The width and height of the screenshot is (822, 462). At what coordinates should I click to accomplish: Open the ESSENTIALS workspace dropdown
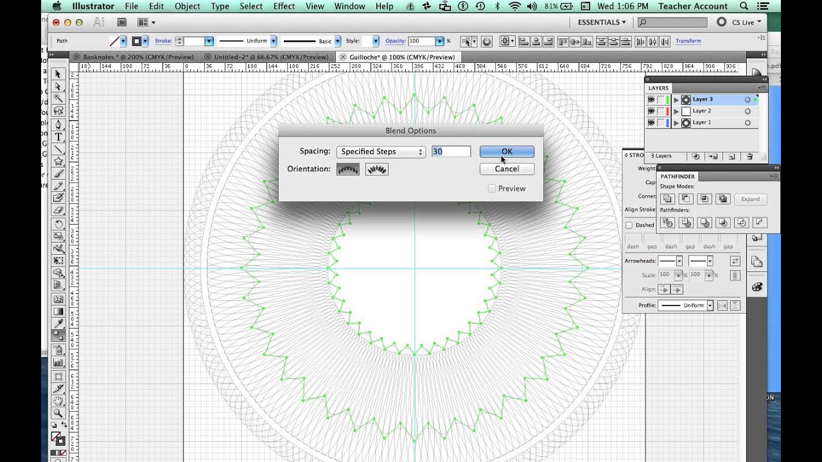602,22
